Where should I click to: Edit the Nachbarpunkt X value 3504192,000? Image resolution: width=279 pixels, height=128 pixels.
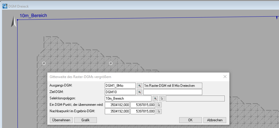pos(117,111)
